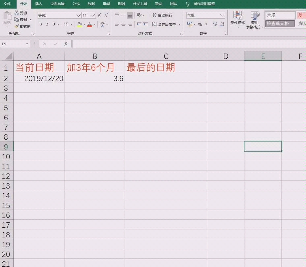The height and width of the screenshot is (267, 306).
Task: Apply the Check Cell (检查单元格) style
Action: [x=280, y=24]
